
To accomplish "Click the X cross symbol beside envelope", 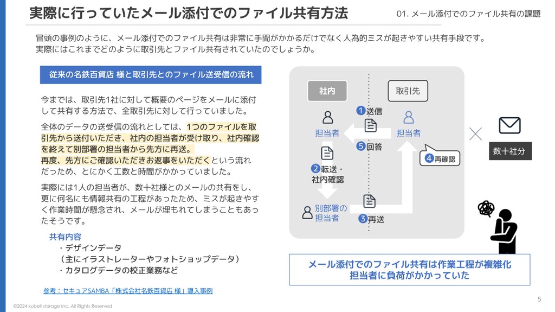I will click(x=475, y=133).
